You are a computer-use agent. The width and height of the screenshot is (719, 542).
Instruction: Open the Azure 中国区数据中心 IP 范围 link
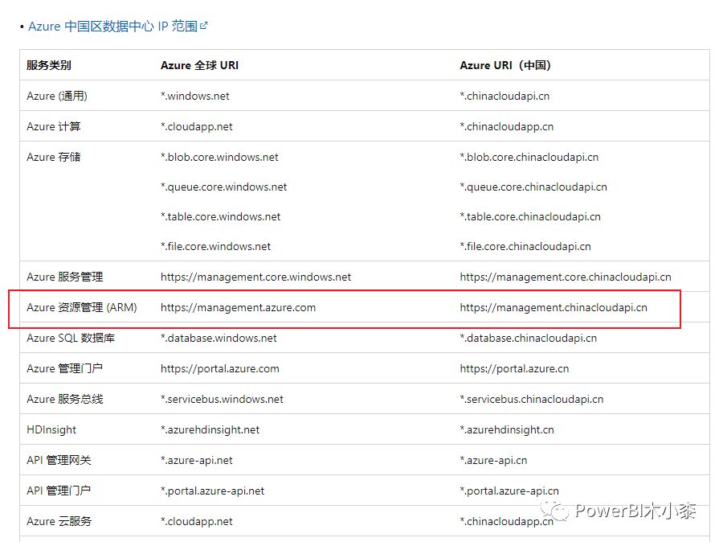click(x=112, y=27)
